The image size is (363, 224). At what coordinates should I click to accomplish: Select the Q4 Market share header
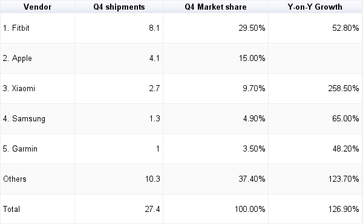click(215, 7)
